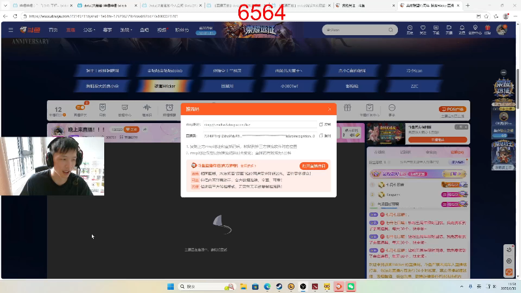Click the browser refresh button
The width and height of the screenshot is (521, 293).
pyautogui.click(x=15, y=16)
